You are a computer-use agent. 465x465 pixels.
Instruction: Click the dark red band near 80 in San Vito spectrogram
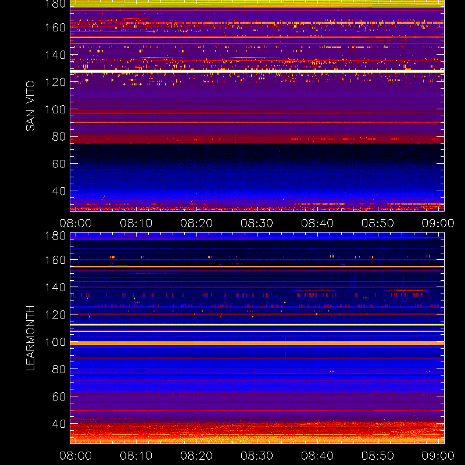[x=257, y=139]
